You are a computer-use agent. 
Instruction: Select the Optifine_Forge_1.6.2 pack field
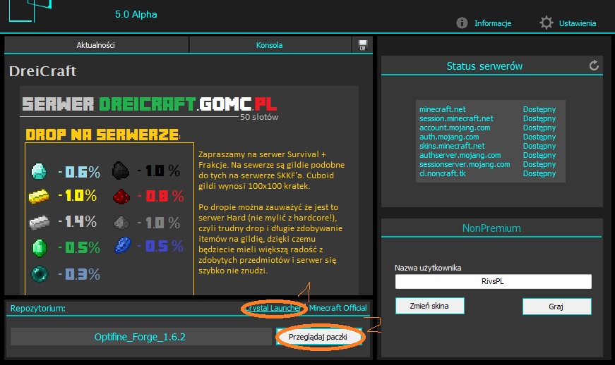[x=141, y=337]
